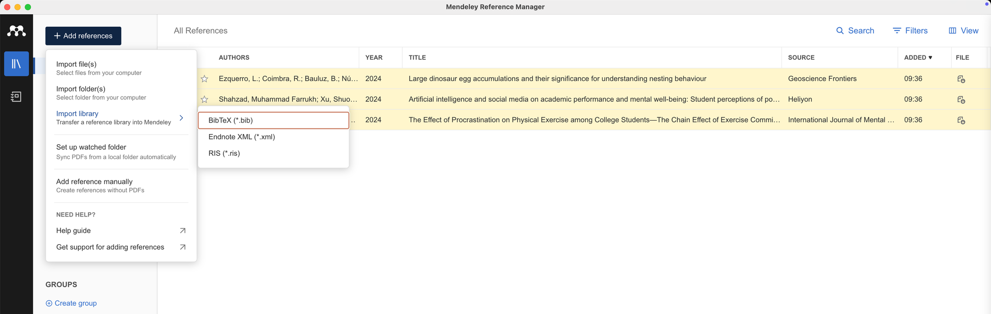Open the Notebook sidebar icon
The height and width of the screenshot is (314, 991).
point(16,96)
